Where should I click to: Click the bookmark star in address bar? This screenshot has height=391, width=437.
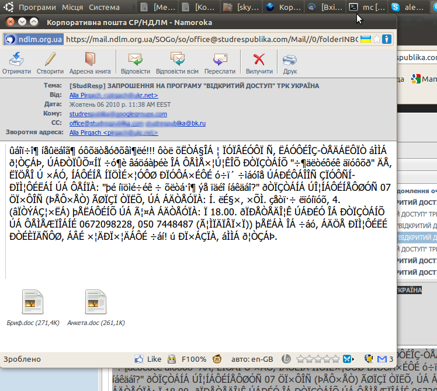coord(377,39)
